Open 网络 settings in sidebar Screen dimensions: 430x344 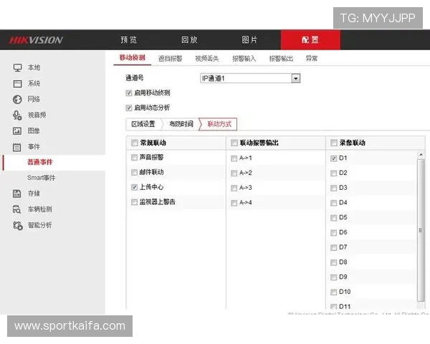[x=34, y=100]
